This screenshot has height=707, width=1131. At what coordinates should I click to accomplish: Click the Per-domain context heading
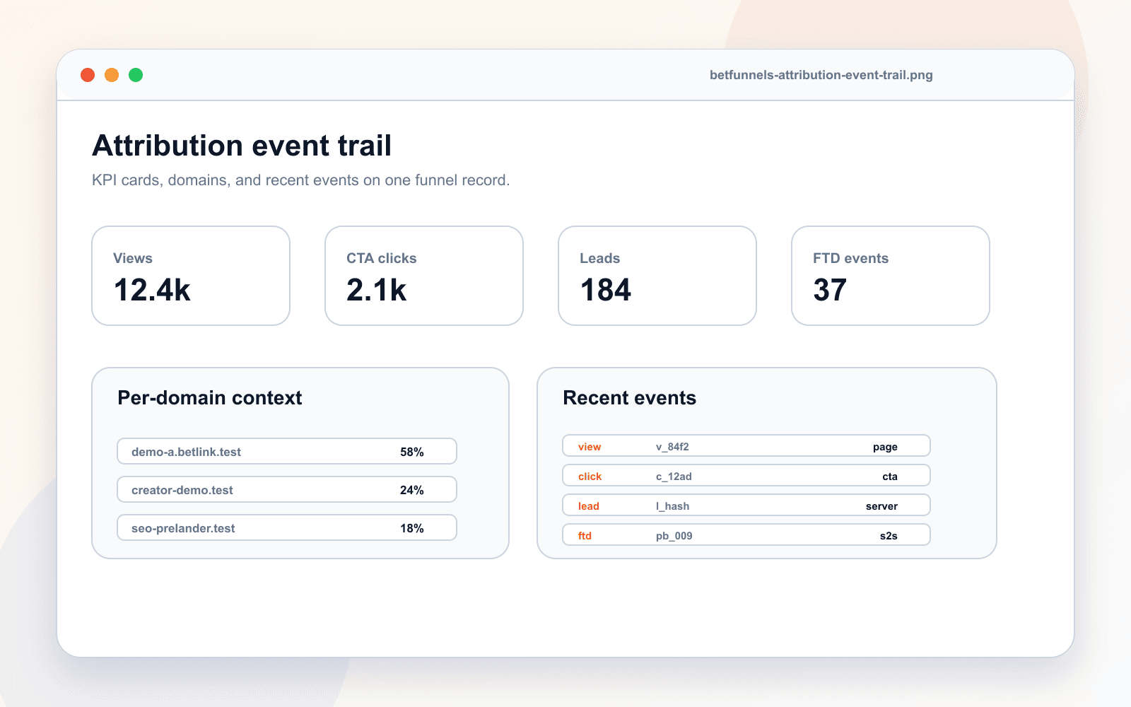click(x=210, y=398)
